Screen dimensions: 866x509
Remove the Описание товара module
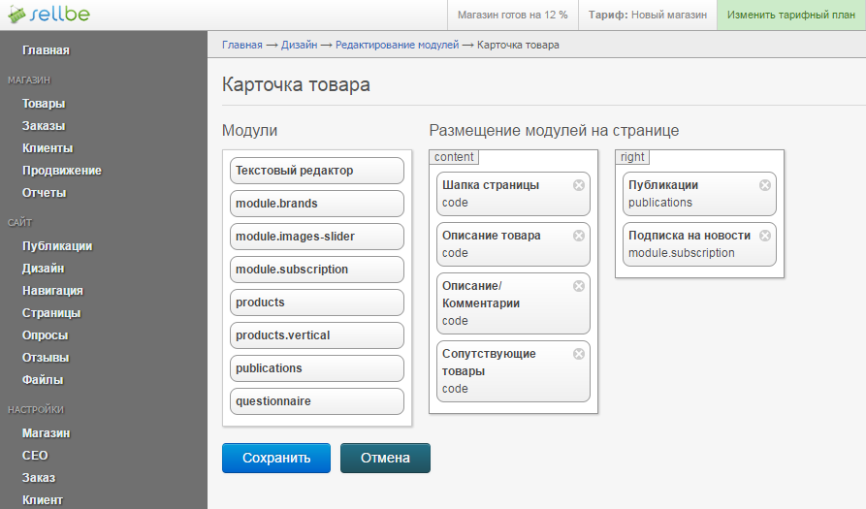tap(579, 236)
